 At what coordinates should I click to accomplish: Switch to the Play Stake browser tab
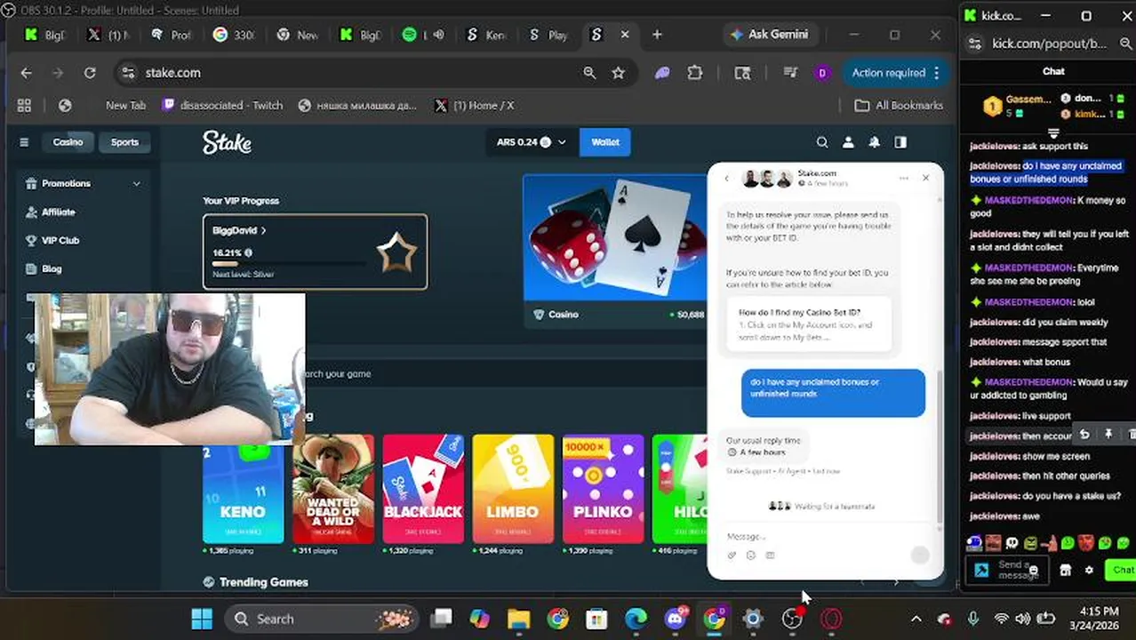point(548,35)
